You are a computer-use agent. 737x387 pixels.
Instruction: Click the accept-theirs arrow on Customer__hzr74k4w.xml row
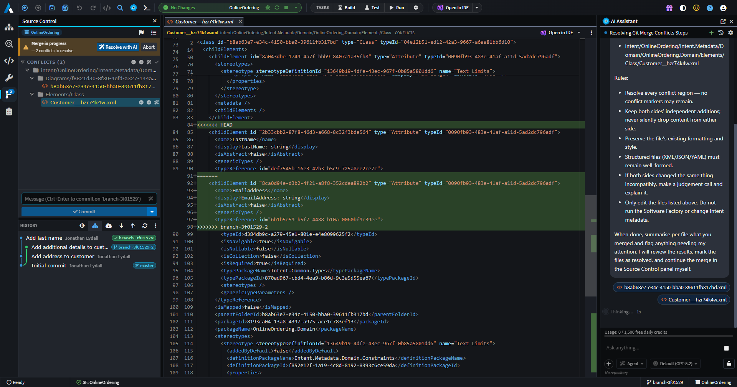click(x=149, y=102)
